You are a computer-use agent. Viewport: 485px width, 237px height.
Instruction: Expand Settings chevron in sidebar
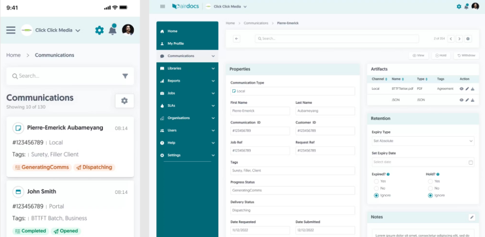tap(213, 155)
